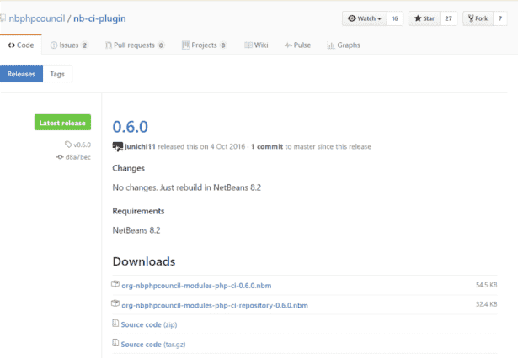The image size is (518, 358).
Task: Open the Projects tab
Action: 204,45
